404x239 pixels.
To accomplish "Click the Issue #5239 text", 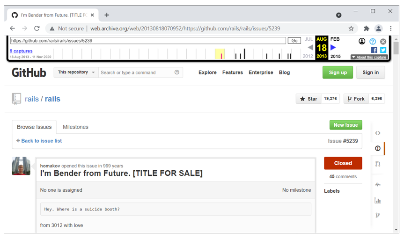I will [x=343, y=141].
